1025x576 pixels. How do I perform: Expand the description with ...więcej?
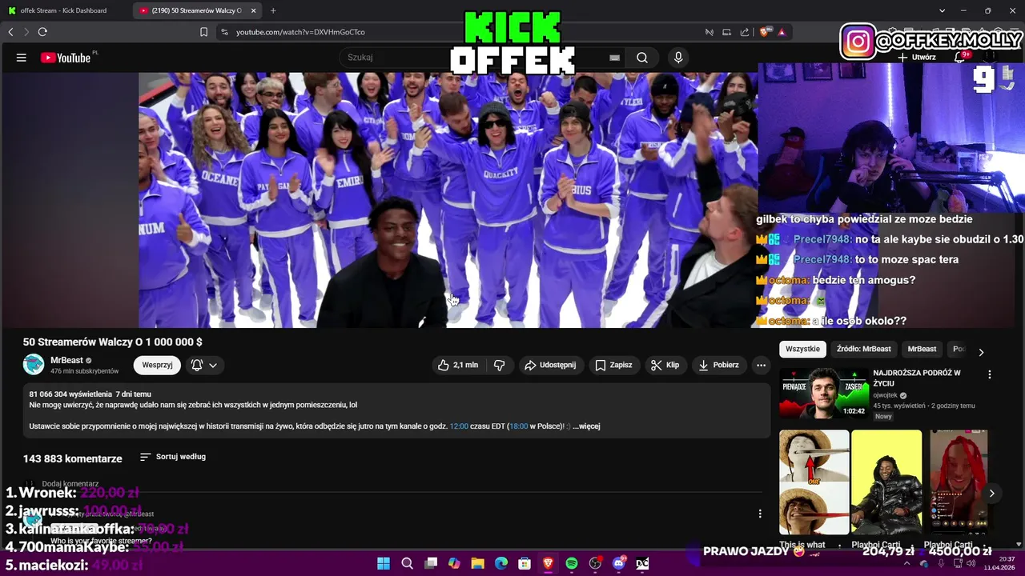coord(586,426)
